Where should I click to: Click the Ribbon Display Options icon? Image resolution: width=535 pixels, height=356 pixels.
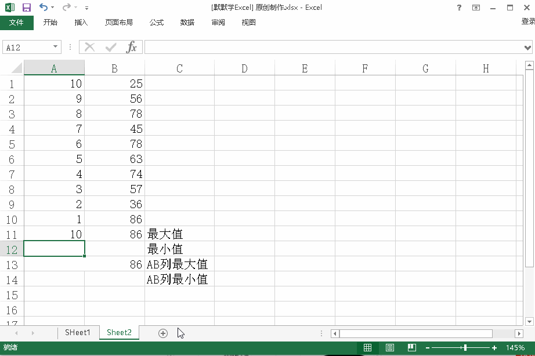click(477, 8)
